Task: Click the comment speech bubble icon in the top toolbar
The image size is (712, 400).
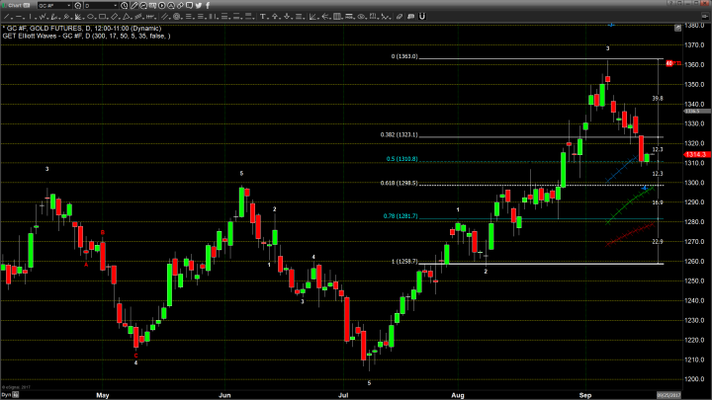Action: click(x=189, y=6)
